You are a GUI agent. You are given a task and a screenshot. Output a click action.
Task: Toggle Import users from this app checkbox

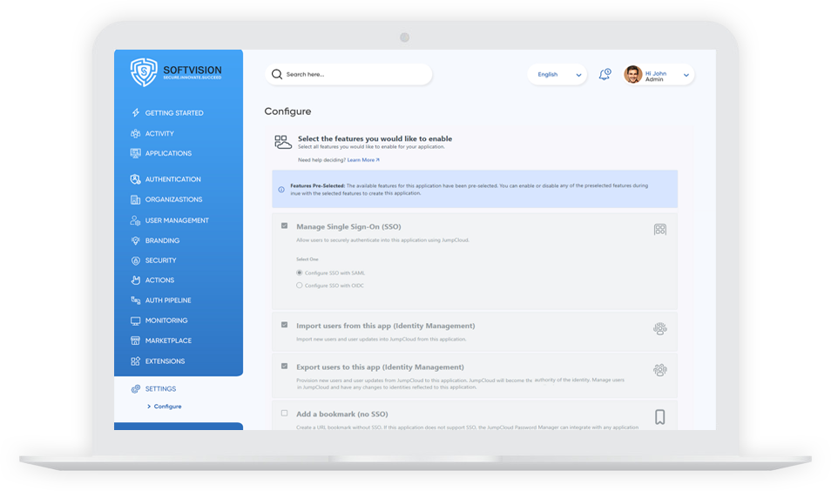tap(285, 325)
